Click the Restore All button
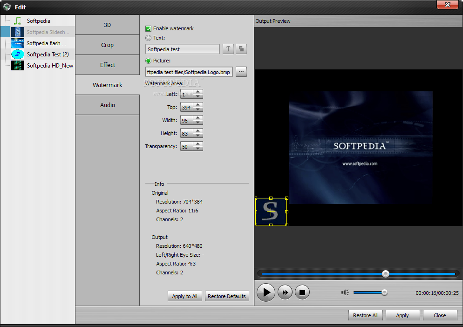 click(365, 315)
